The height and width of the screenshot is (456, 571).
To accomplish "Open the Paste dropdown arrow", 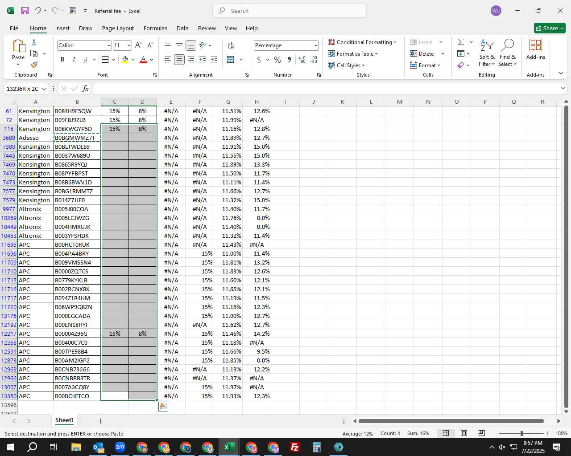I will 18,64.
